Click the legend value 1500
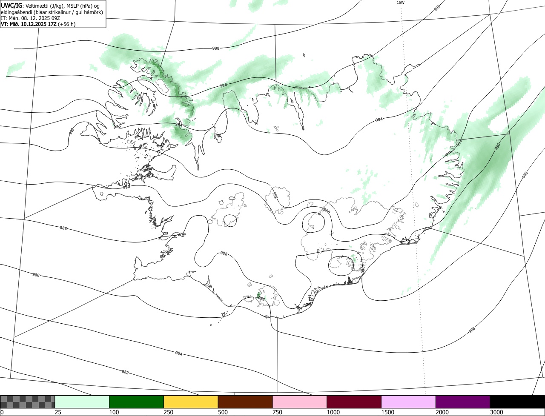The width and height of the screenshot is (545, 416). point(388,412)
